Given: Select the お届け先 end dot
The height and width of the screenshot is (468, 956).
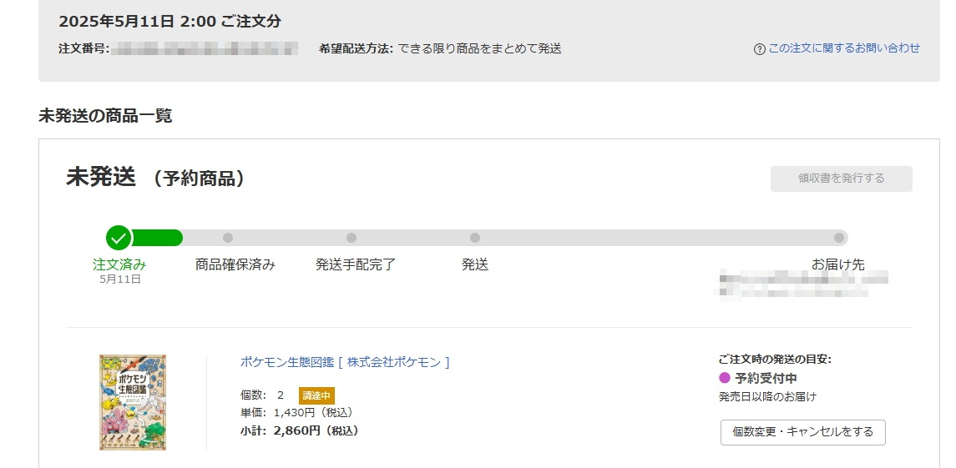Looking at the screenshot, I should point(839,238).
